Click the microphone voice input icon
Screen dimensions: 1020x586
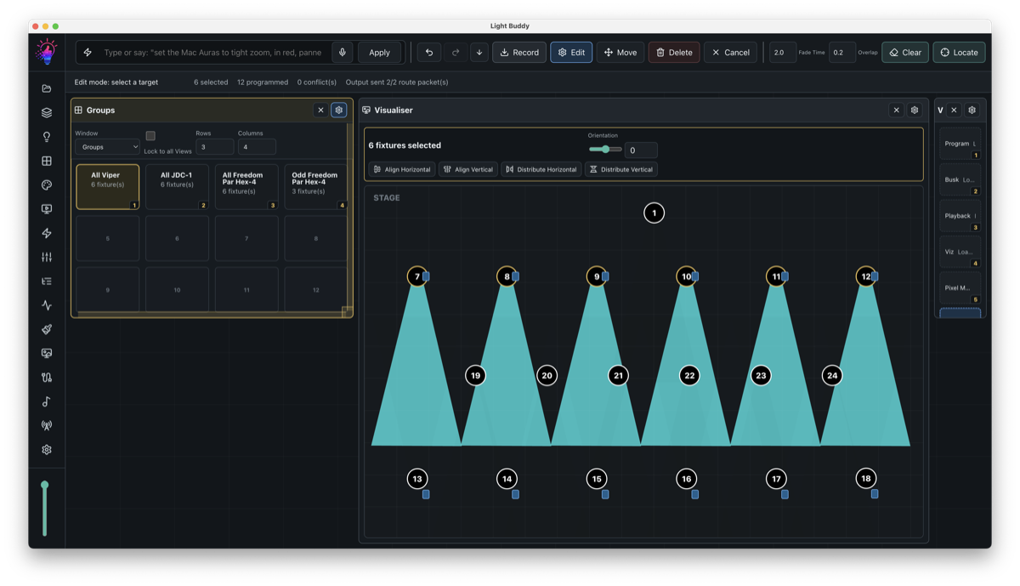coord(343,52)
